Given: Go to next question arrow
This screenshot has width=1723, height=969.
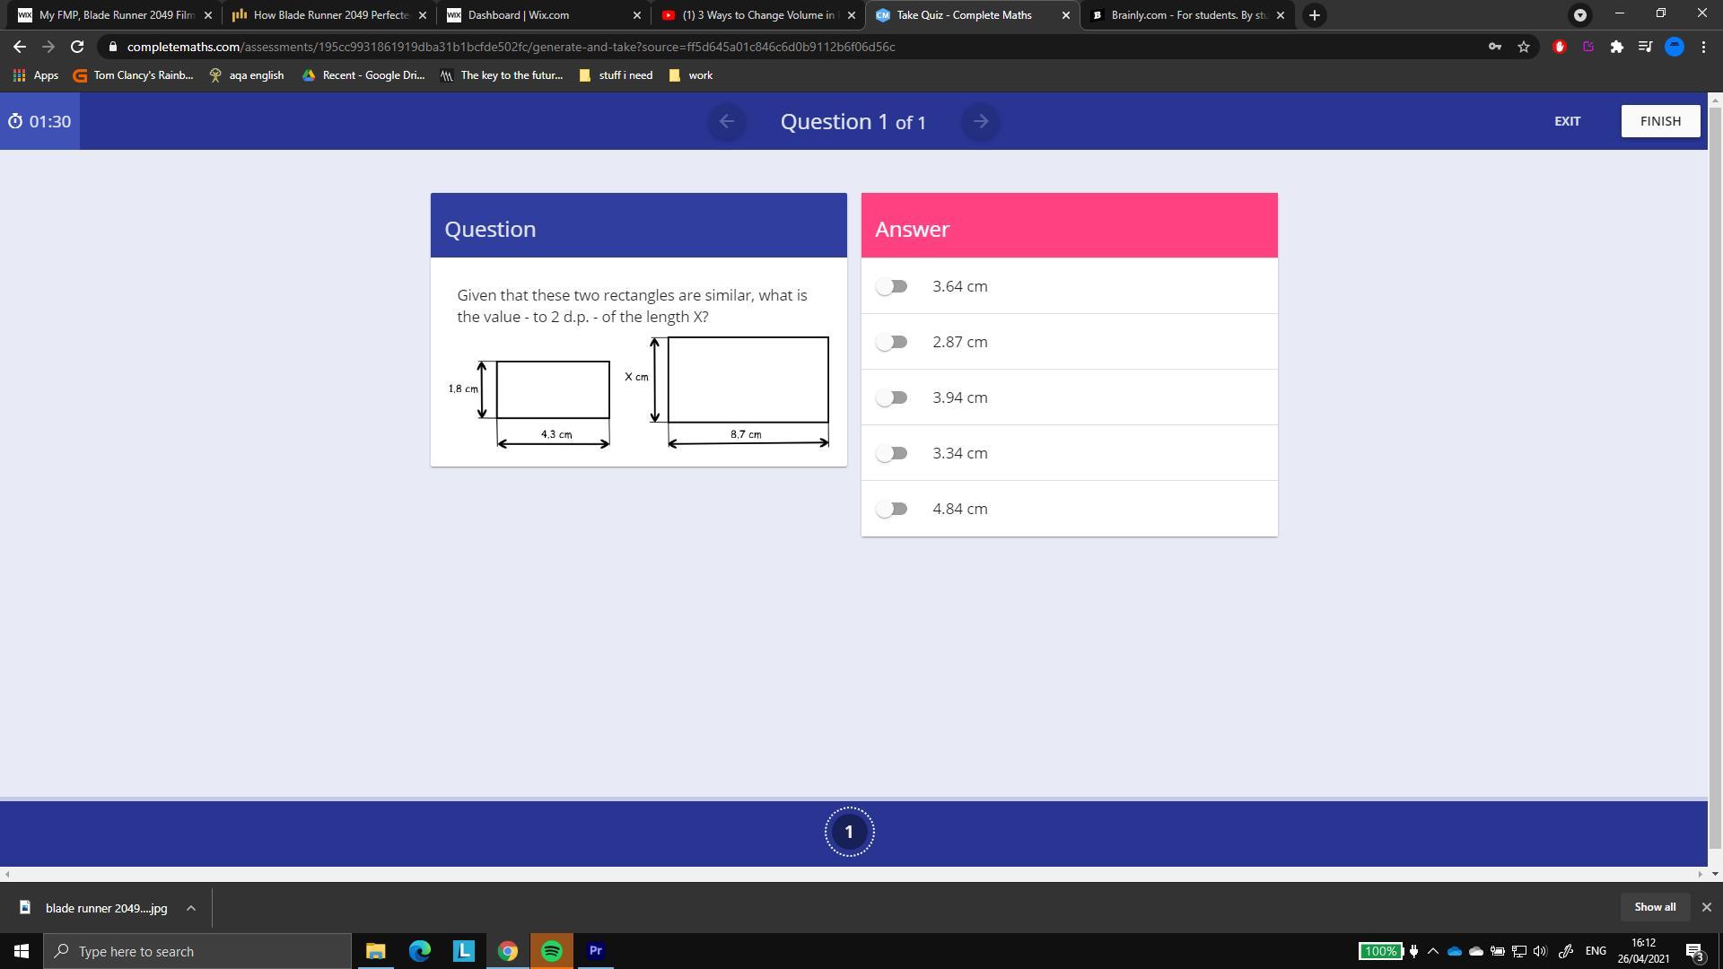Looking at the screenshot, I should (x=980, y=121).
